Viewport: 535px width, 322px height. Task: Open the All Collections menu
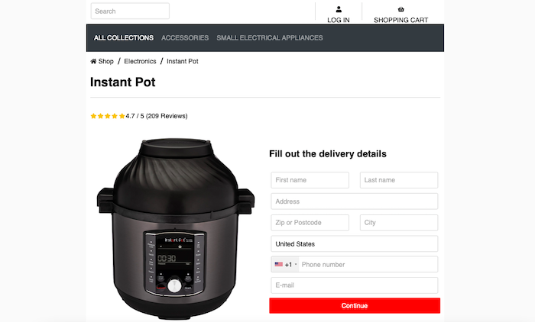click(124, 38)
